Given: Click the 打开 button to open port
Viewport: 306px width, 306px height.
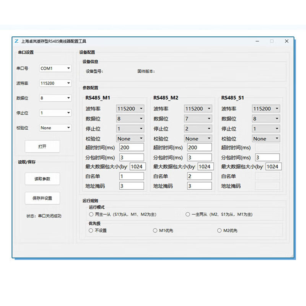Looking at the screenshot, I should 42,146.
